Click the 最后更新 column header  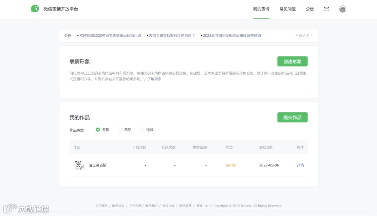(x=266, y=147)
